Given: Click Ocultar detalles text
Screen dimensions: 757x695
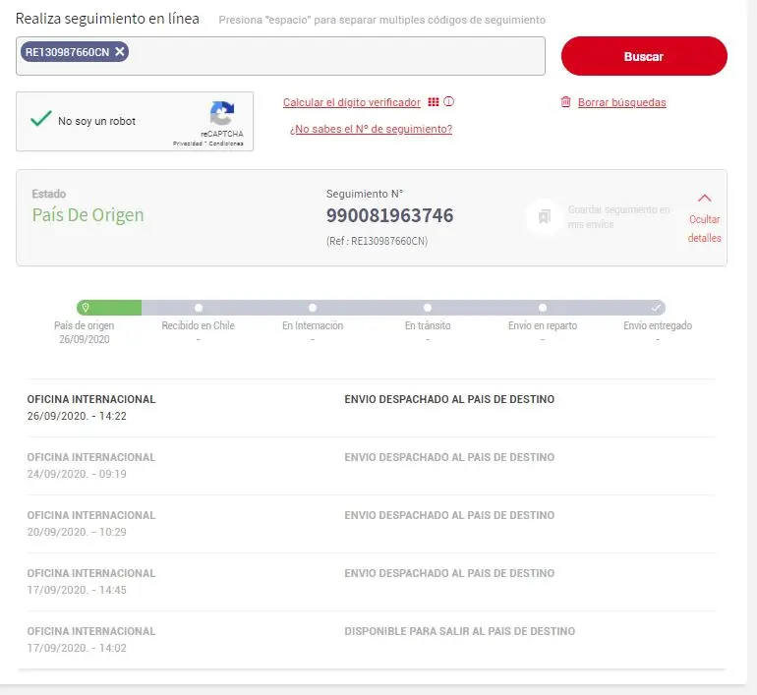Looking at the screenshot, I should click(704, 228).
